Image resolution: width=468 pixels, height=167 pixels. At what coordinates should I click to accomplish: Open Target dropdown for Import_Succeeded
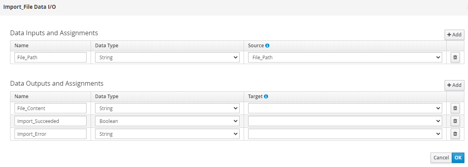click(345, 121)
